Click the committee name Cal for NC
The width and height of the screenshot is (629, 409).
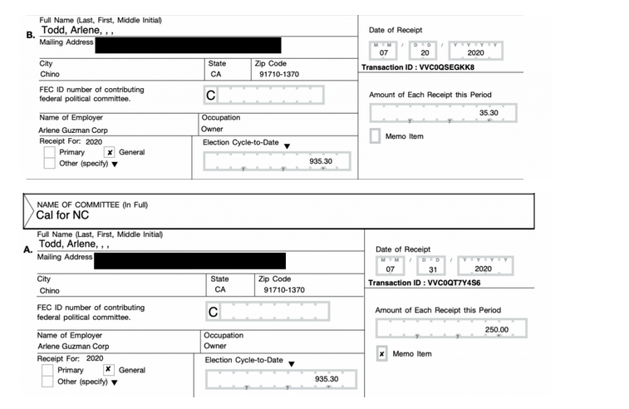[x=62, y=215]
